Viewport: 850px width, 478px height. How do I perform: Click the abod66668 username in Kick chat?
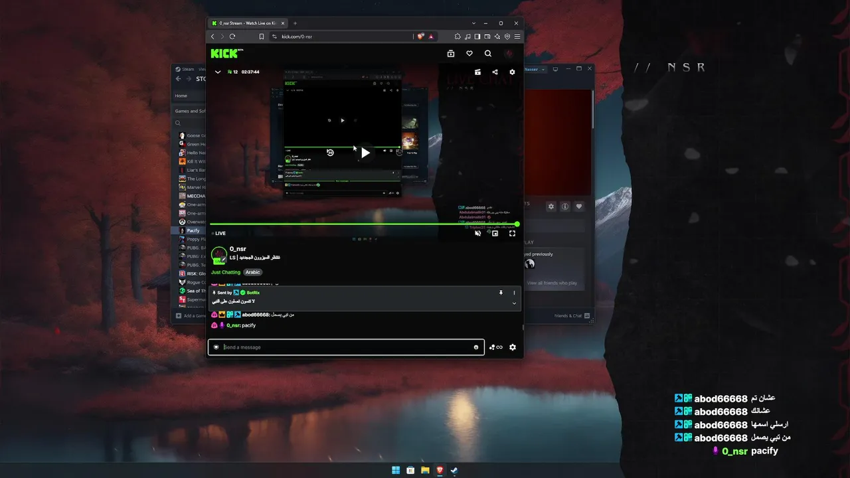256,315
